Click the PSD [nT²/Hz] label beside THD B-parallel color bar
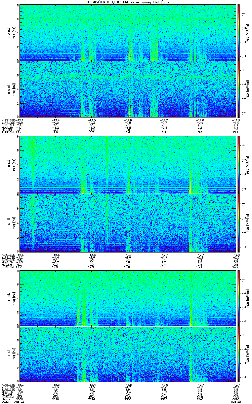Screen dimensions: 252x404 point(248,223)
